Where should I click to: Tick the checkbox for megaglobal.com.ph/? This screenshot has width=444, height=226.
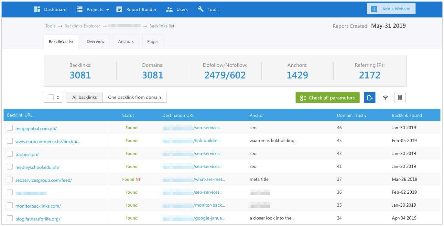10,128
